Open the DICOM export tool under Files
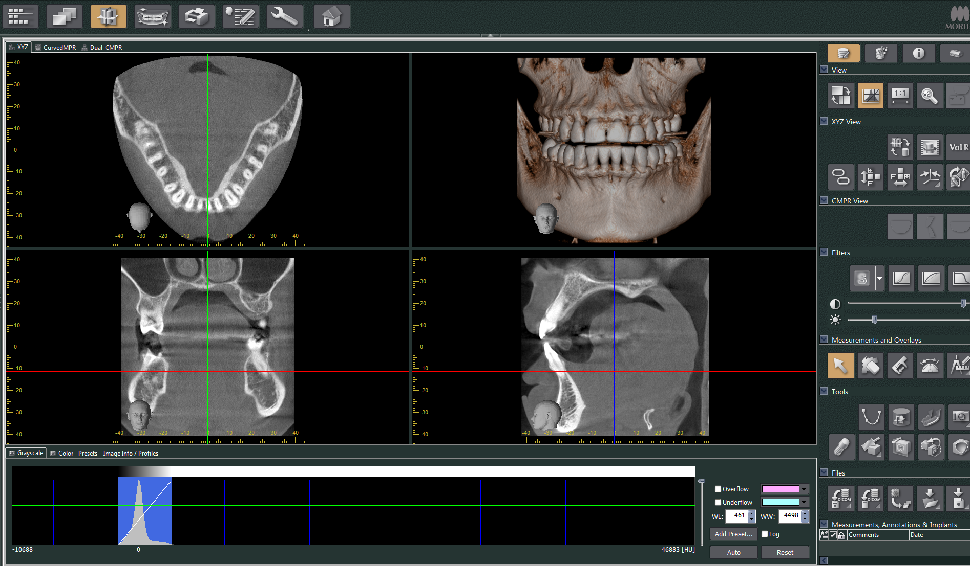Viewport: 970px width, 566px height. point(840,499)
